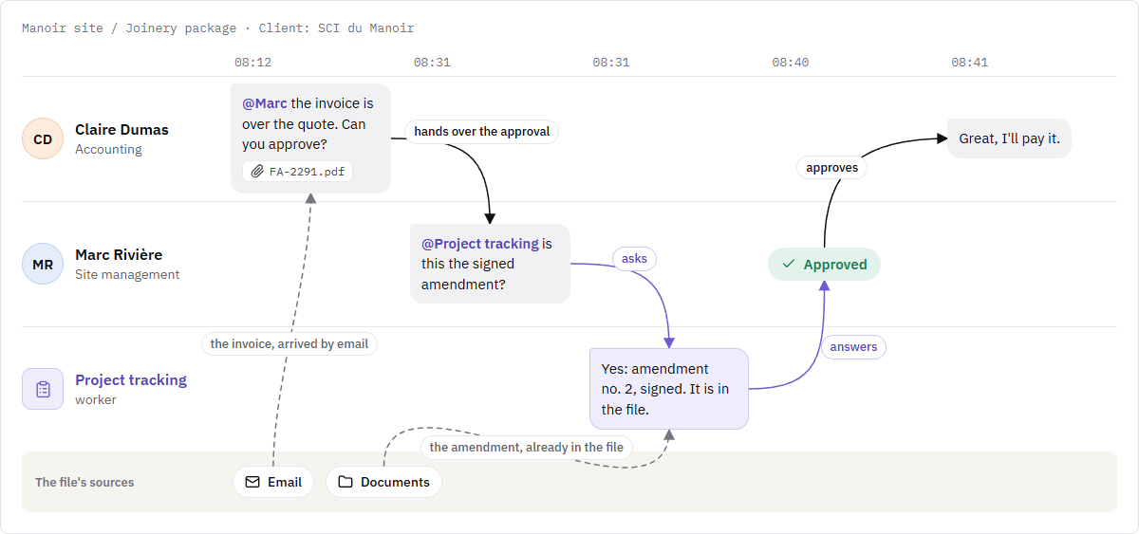Click the 08:12 timestamp
The height and width of the screenshot is (534, 1139).
pyautogui.click(x=252, y=63)
